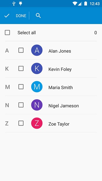This screenshot has height=181, width=102.
Task: Select Maria Smith's checkbox
Action: point(21,87)
